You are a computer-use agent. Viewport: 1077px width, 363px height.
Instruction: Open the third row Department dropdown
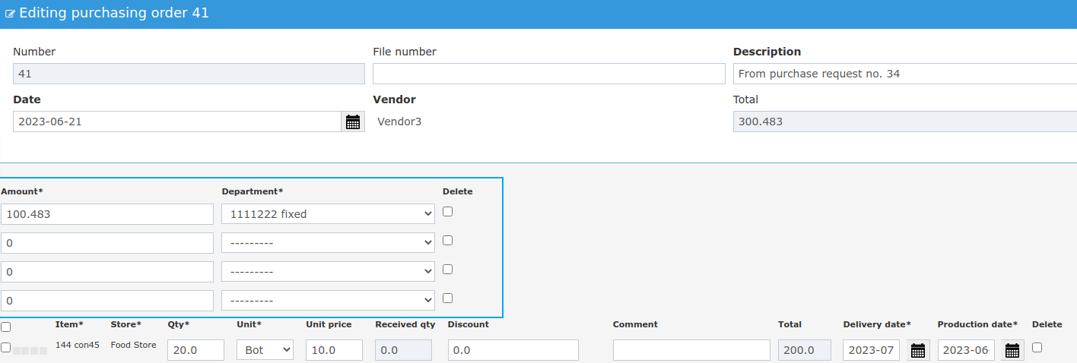coord(328,272)
